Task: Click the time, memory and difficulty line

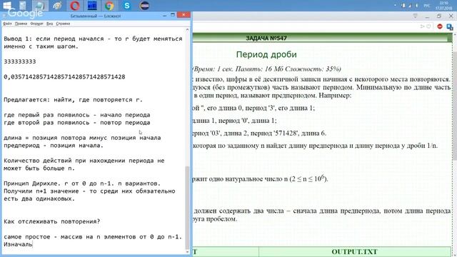Action: tap(266, 69)
